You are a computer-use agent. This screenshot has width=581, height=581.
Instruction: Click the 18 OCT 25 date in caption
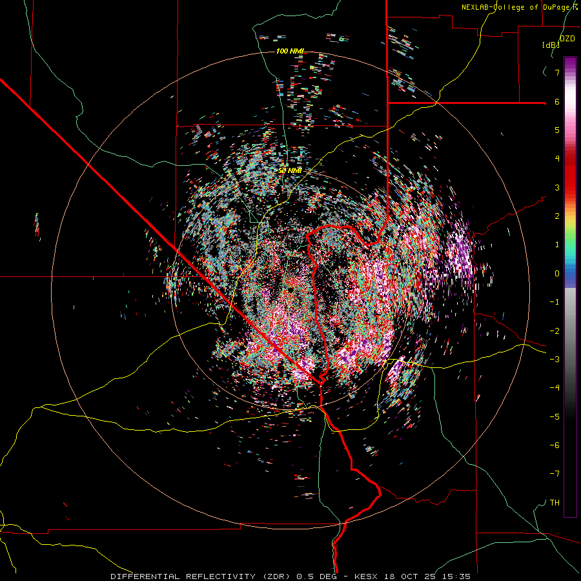(x=410, y=576)
